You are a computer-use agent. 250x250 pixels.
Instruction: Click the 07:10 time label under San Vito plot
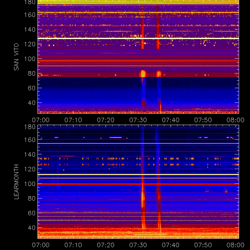coord(73,120)
